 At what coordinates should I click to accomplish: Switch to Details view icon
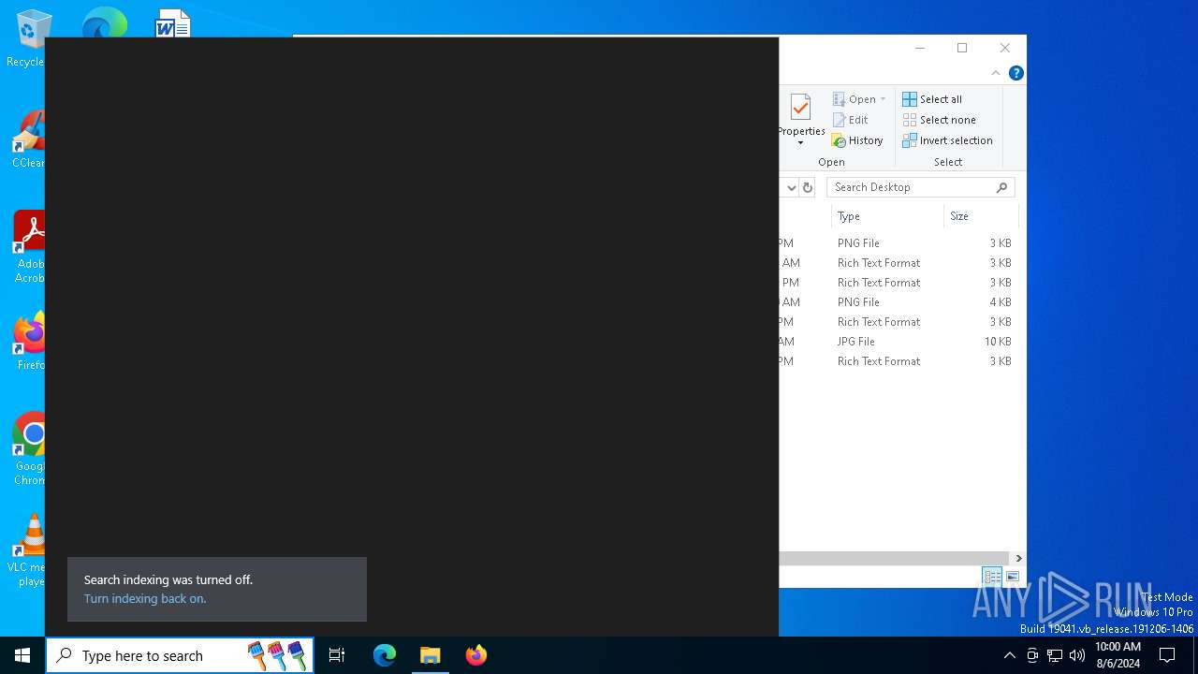tap(992, 577)
